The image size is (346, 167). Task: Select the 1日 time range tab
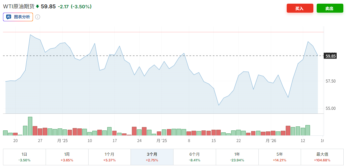(24, 157)
